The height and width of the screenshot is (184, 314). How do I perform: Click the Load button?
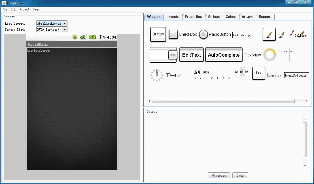[240, 175]
